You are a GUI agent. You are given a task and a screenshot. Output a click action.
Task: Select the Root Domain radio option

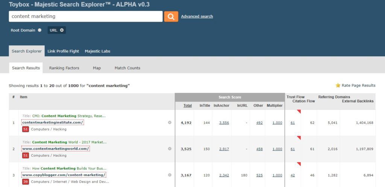[39, 30]
